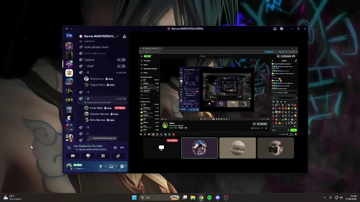Click the Ses Bağlantısı Kuruldu status text
Image resolution: width=360 pixels, height=202 pixels.
coord(88,146)
